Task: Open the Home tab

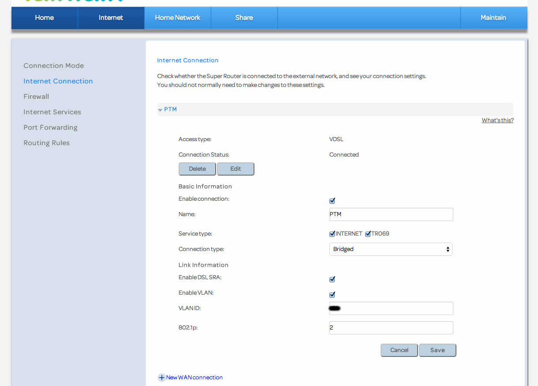Action: [45, 18]
